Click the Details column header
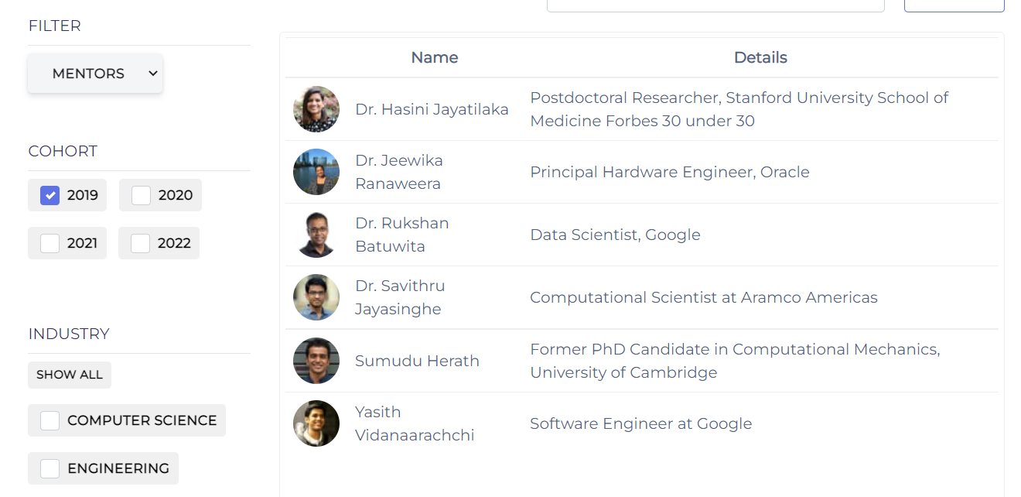 (x=760, y=57)
